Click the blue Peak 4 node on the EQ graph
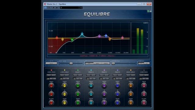195x110 pixels. coord(106,36)
